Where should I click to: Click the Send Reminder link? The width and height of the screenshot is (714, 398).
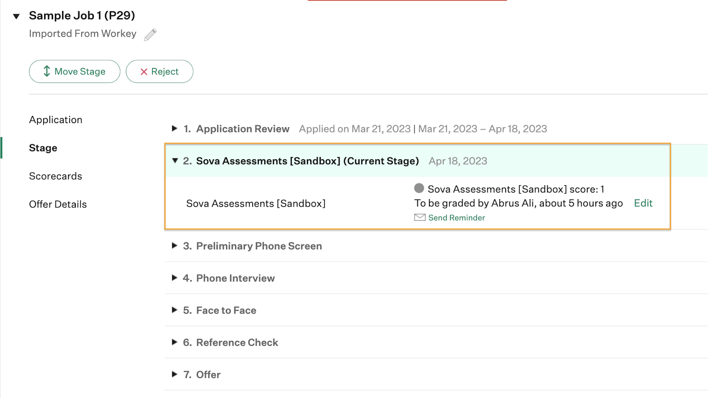[457, 218]
